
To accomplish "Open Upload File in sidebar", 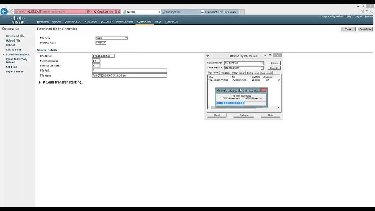I will coord(13,40).
